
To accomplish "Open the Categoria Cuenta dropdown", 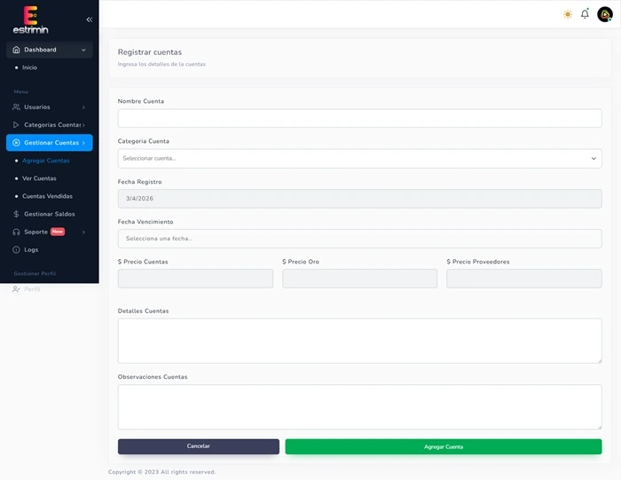I will click(x=359, y=158).
